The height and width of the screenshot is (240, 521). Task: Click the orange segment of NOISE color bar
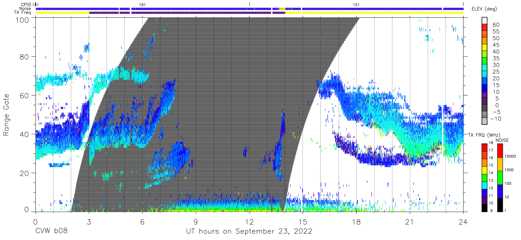(499, 164)
